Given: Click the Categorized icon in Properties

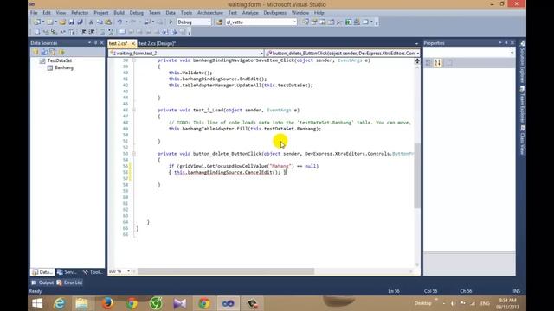Looking at the screenshot, I should (428, 63).
